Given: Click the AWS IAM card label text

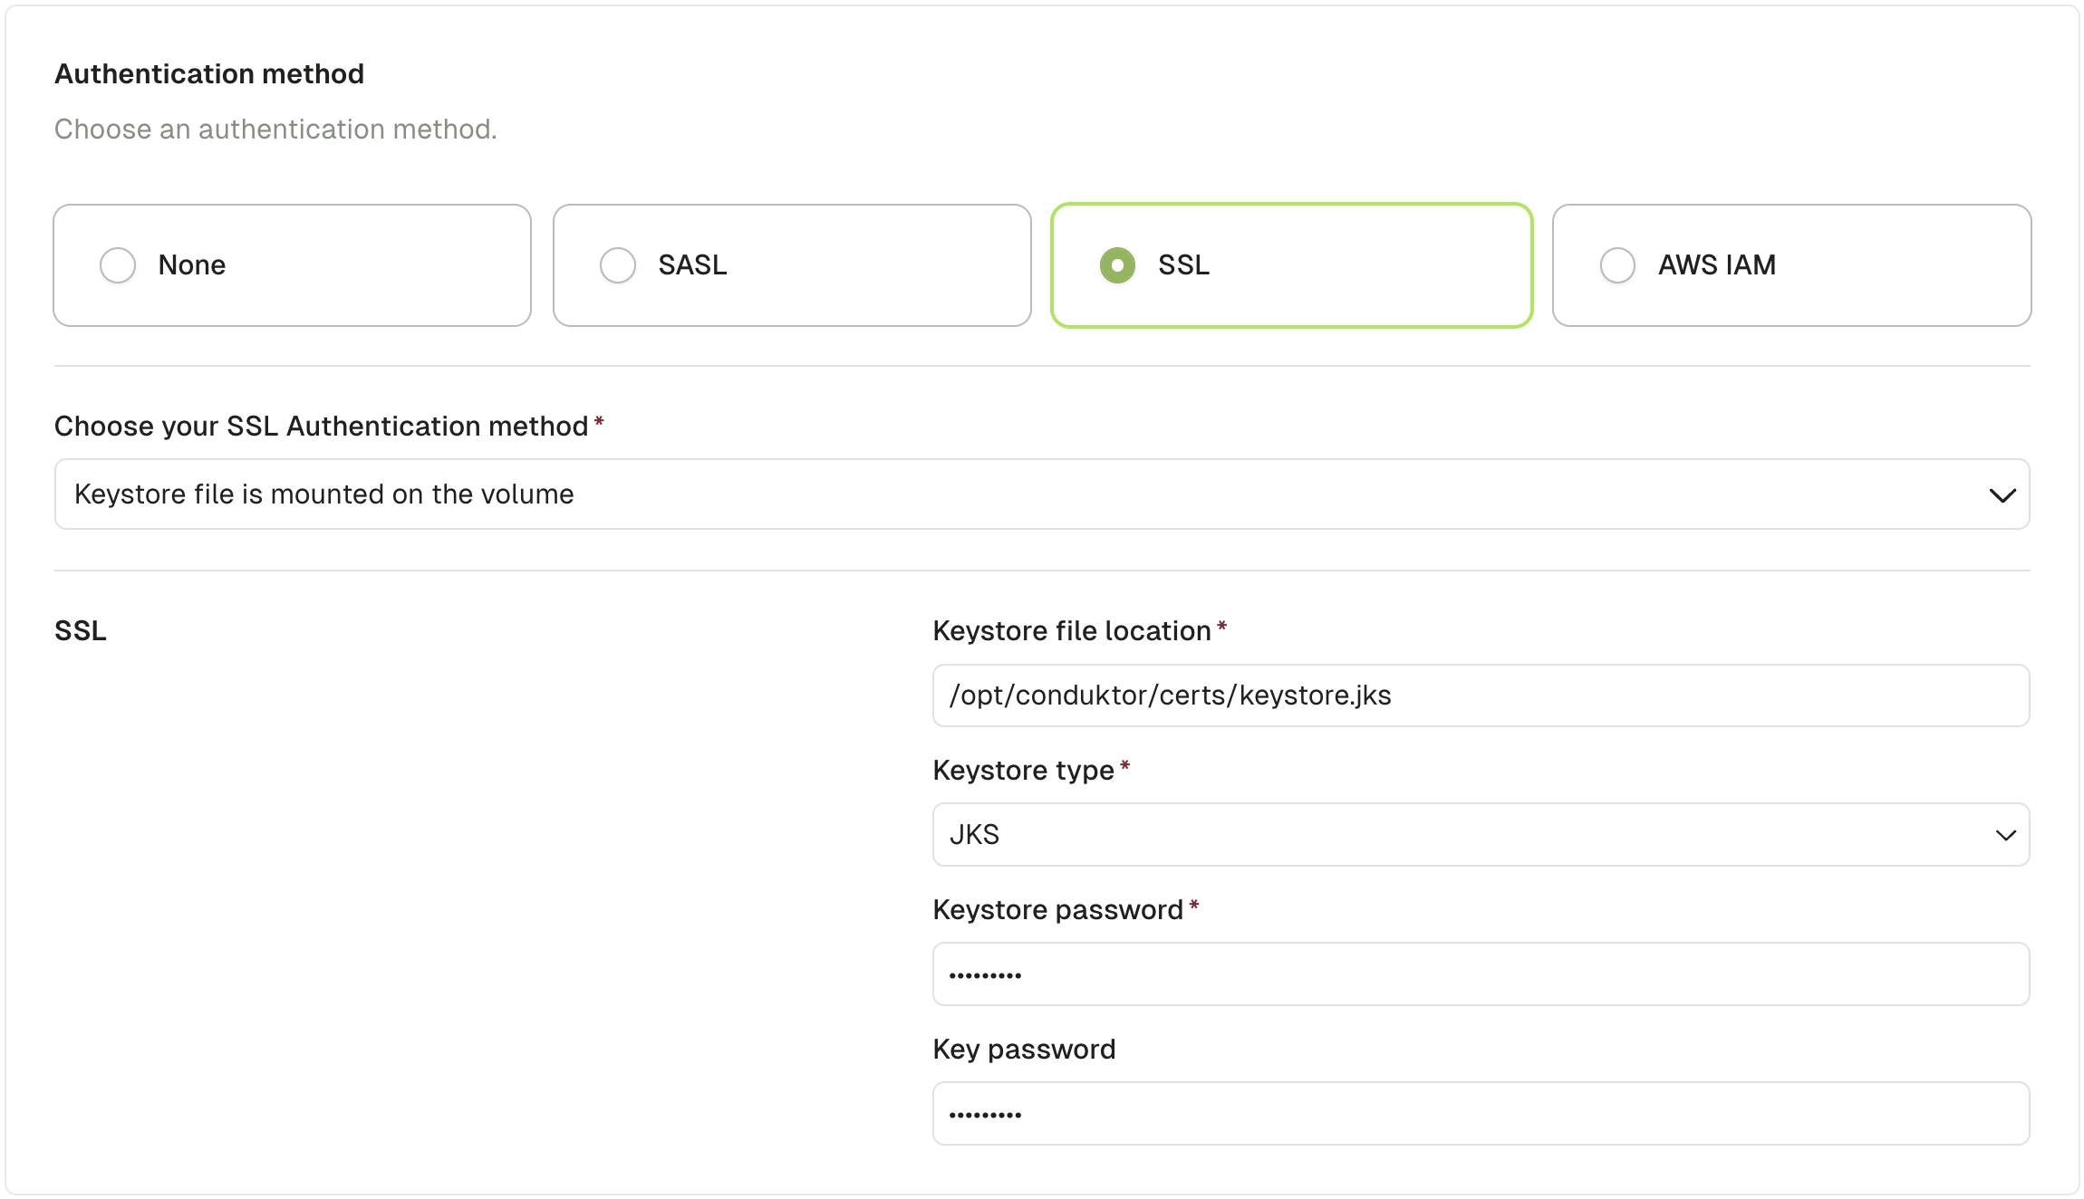Looking at the screenshot, I should coord(1716,265).
